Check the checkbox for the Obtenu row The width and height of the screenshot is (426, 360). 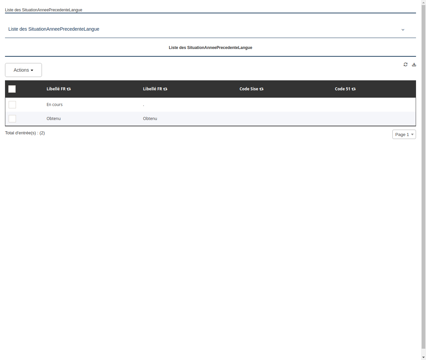click(x=12, y=119)
